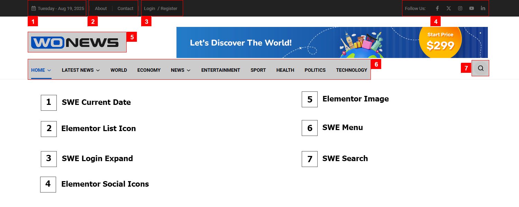Open the Entertainment section

tap(220, 70)
